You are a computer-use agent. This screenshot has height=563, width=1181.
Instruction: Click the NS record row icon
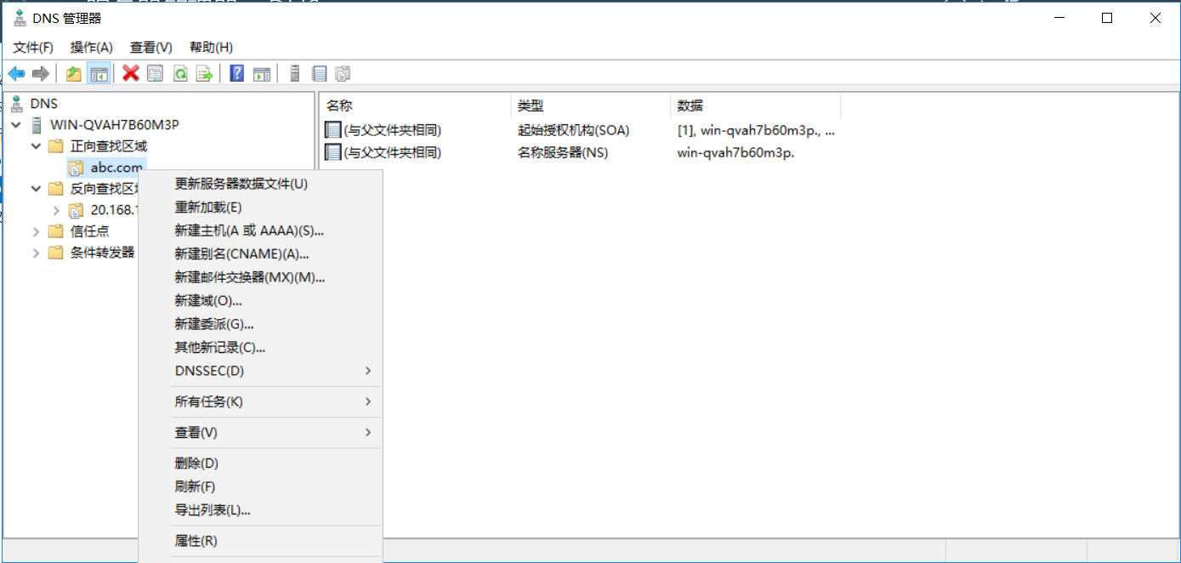pyautogui.click(x=332, y=153)
